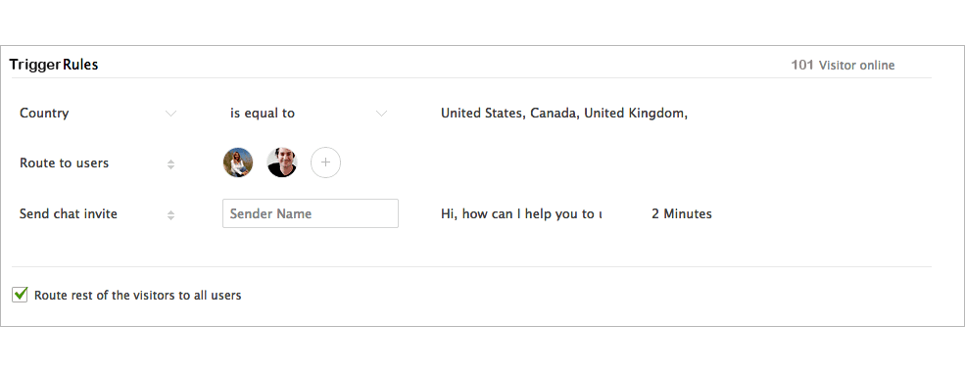Toggle the Send chat invite stepper arrows
This screenshot has height=371, width=965.
pyautogui.click(x=171, y=215)
